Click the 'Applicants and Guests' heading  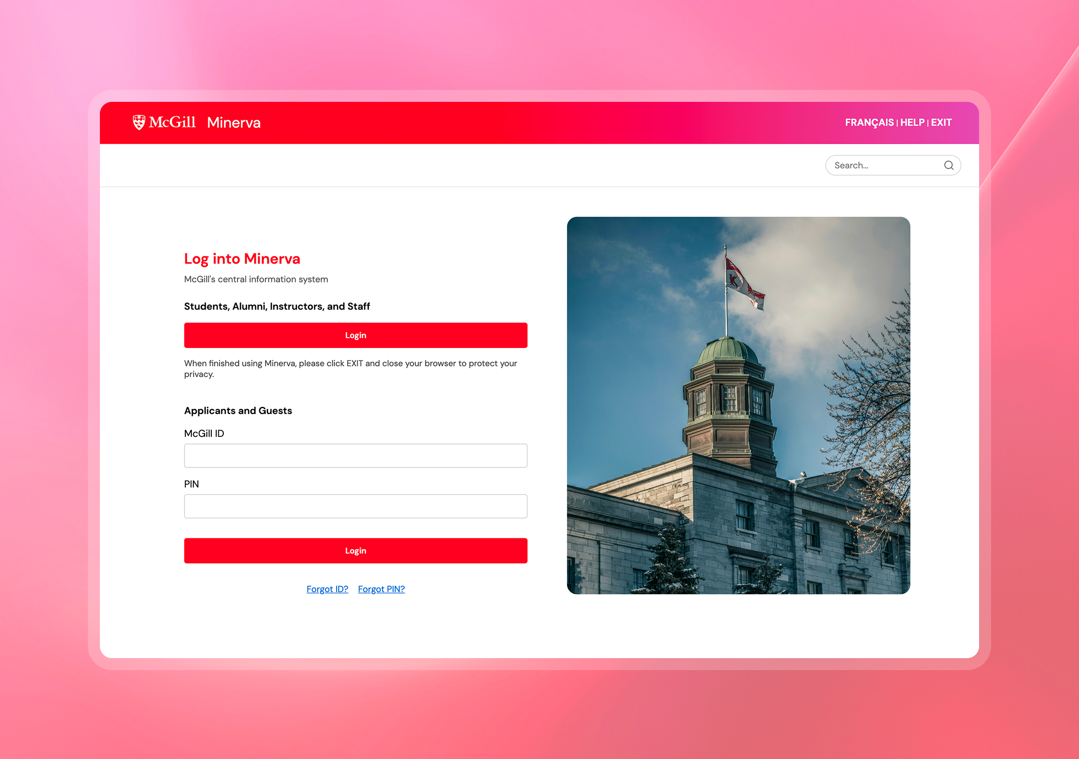click(x=238, y=410)
